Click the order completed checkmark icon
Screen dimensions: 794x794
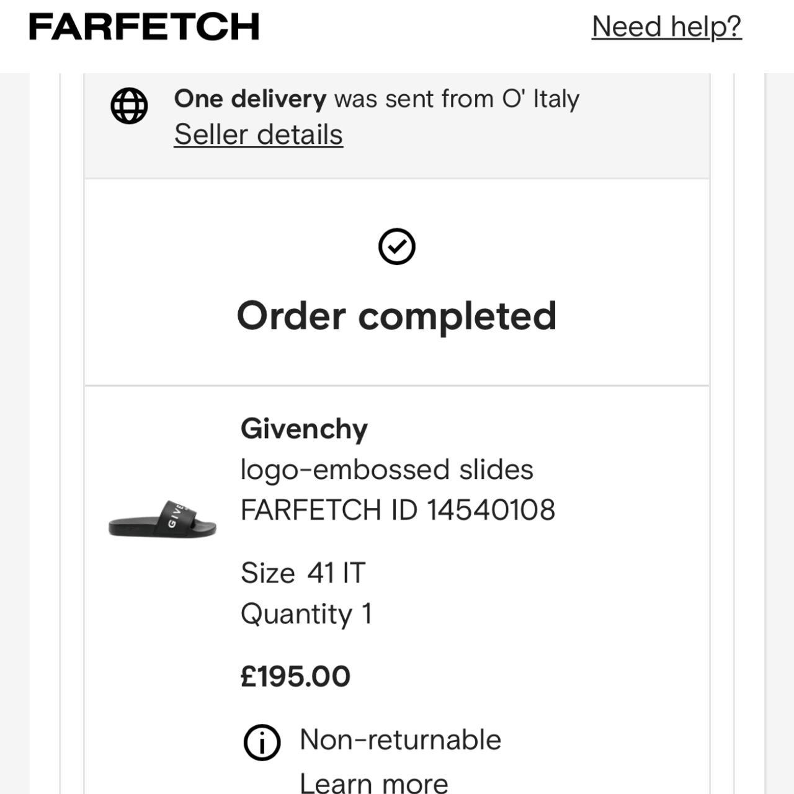(397, 246)
